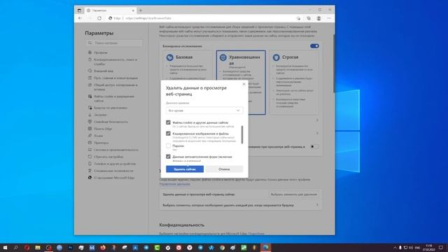This screenshot has height=252, width=448.
Task: Open Profiles icon in settings sidebar
Action: (90, 52)
